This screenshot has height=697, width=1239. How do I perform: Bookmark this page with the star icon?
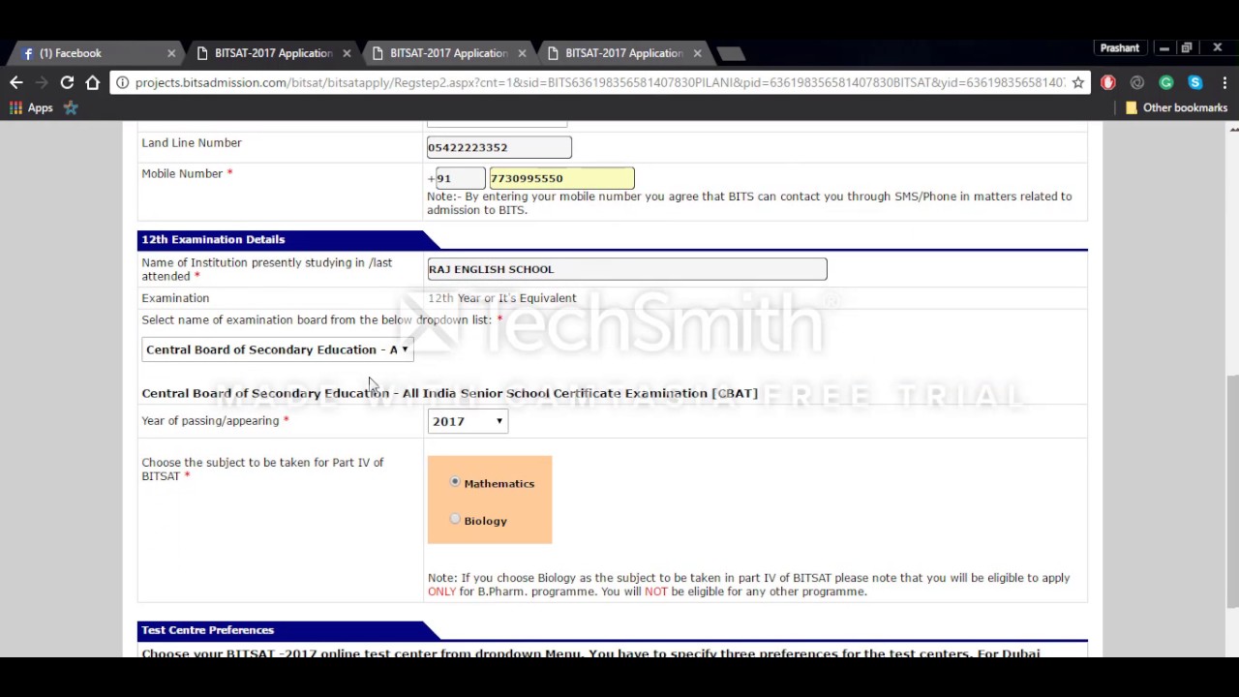click(x=1077, y=82)
